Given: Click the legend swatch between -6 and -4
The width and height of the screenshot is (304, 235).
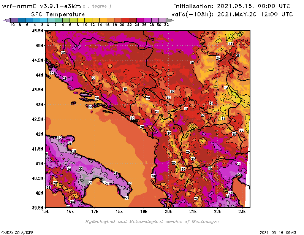Looking at the screenshot, I should click(x=29, y=20).
